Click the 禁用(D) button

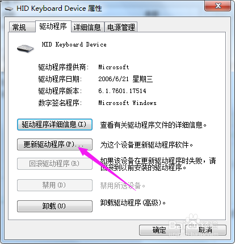[54, 185]
